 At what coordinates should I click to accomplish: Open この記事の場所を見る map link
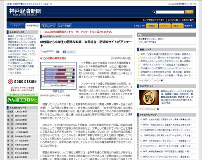(x=54, y=58)
